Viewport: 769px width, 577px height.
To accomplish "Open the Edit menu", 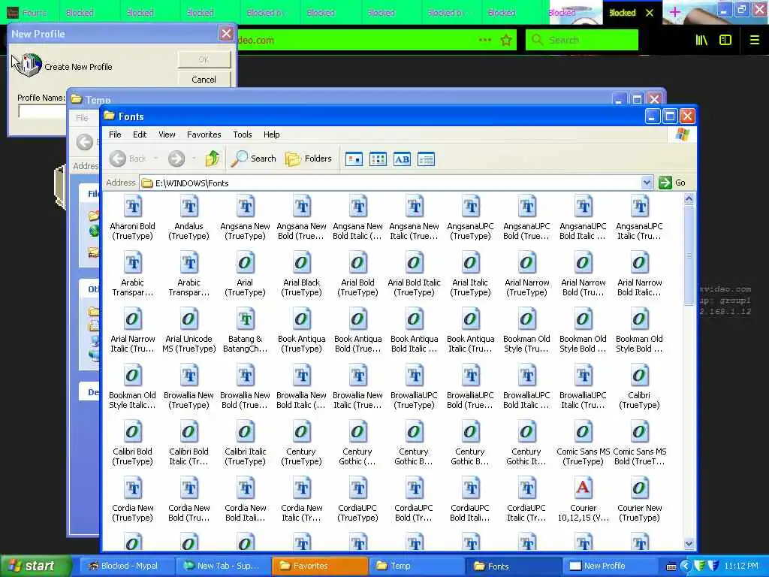I will pos(140,134).
